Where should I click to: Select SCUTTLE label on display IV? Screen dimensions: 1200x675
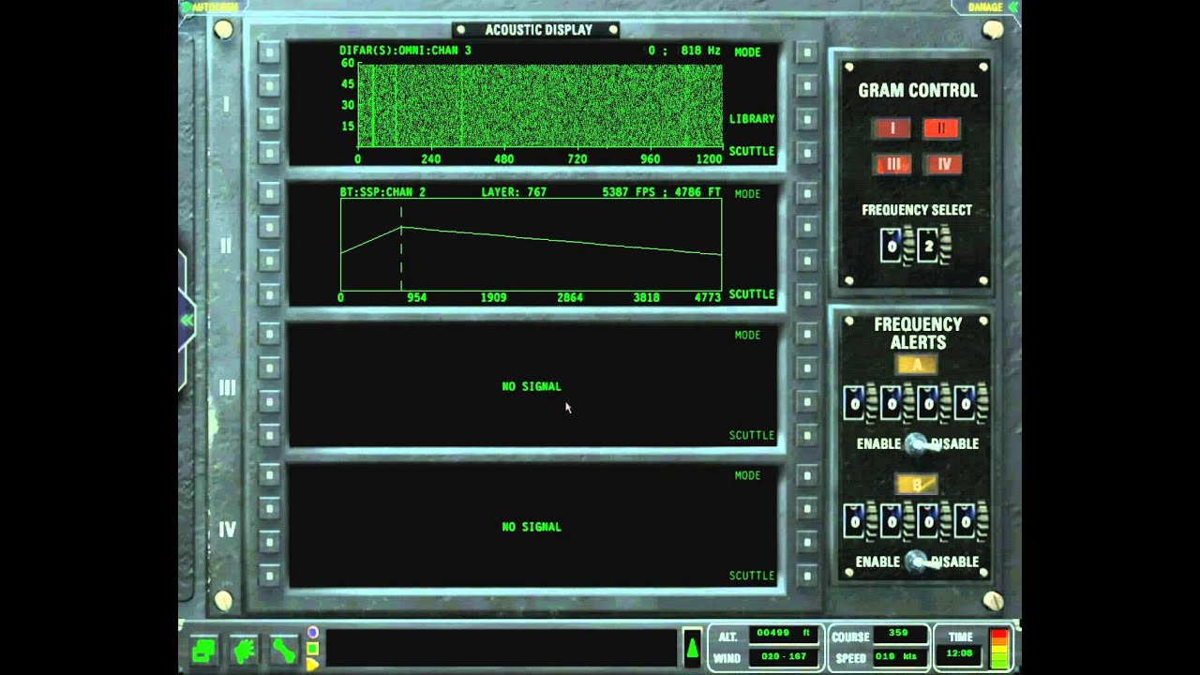[752, 576]
